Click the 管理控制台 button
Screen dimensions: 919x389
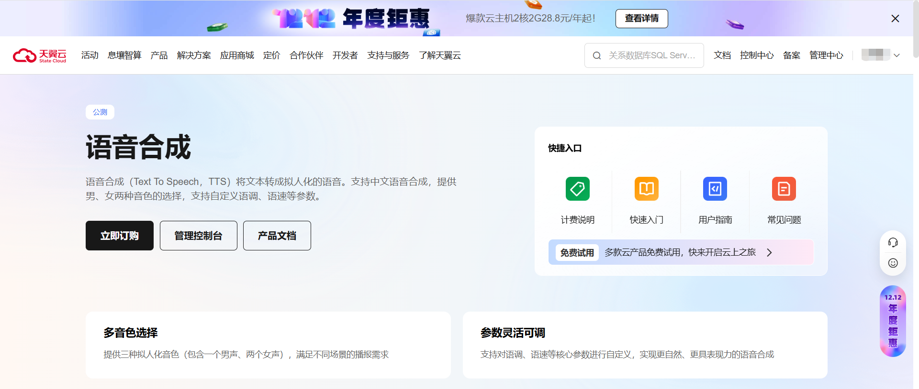(x=199, y=236)
